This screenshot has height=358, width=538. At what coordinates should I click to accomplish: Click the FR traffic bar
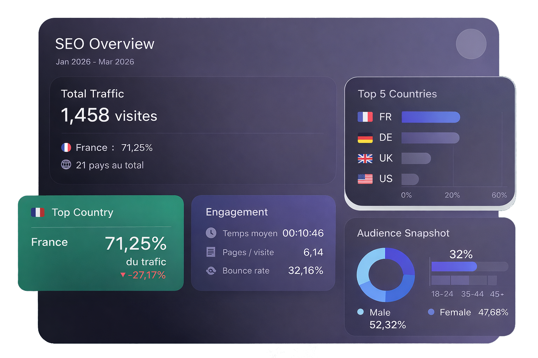click(x=430, y=117)
